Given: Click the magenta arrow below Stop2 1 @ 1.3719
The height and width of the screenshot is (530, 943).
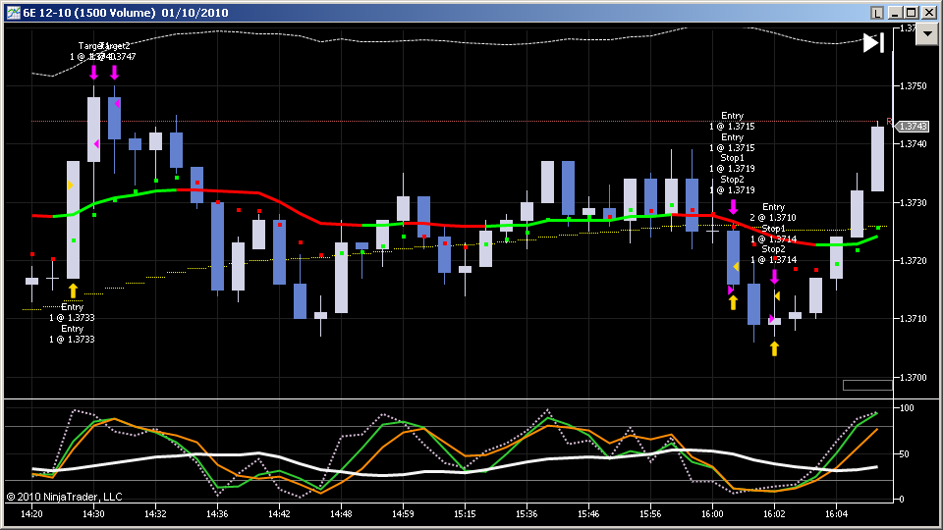Looking at the screenshot, I should [733, 207].
